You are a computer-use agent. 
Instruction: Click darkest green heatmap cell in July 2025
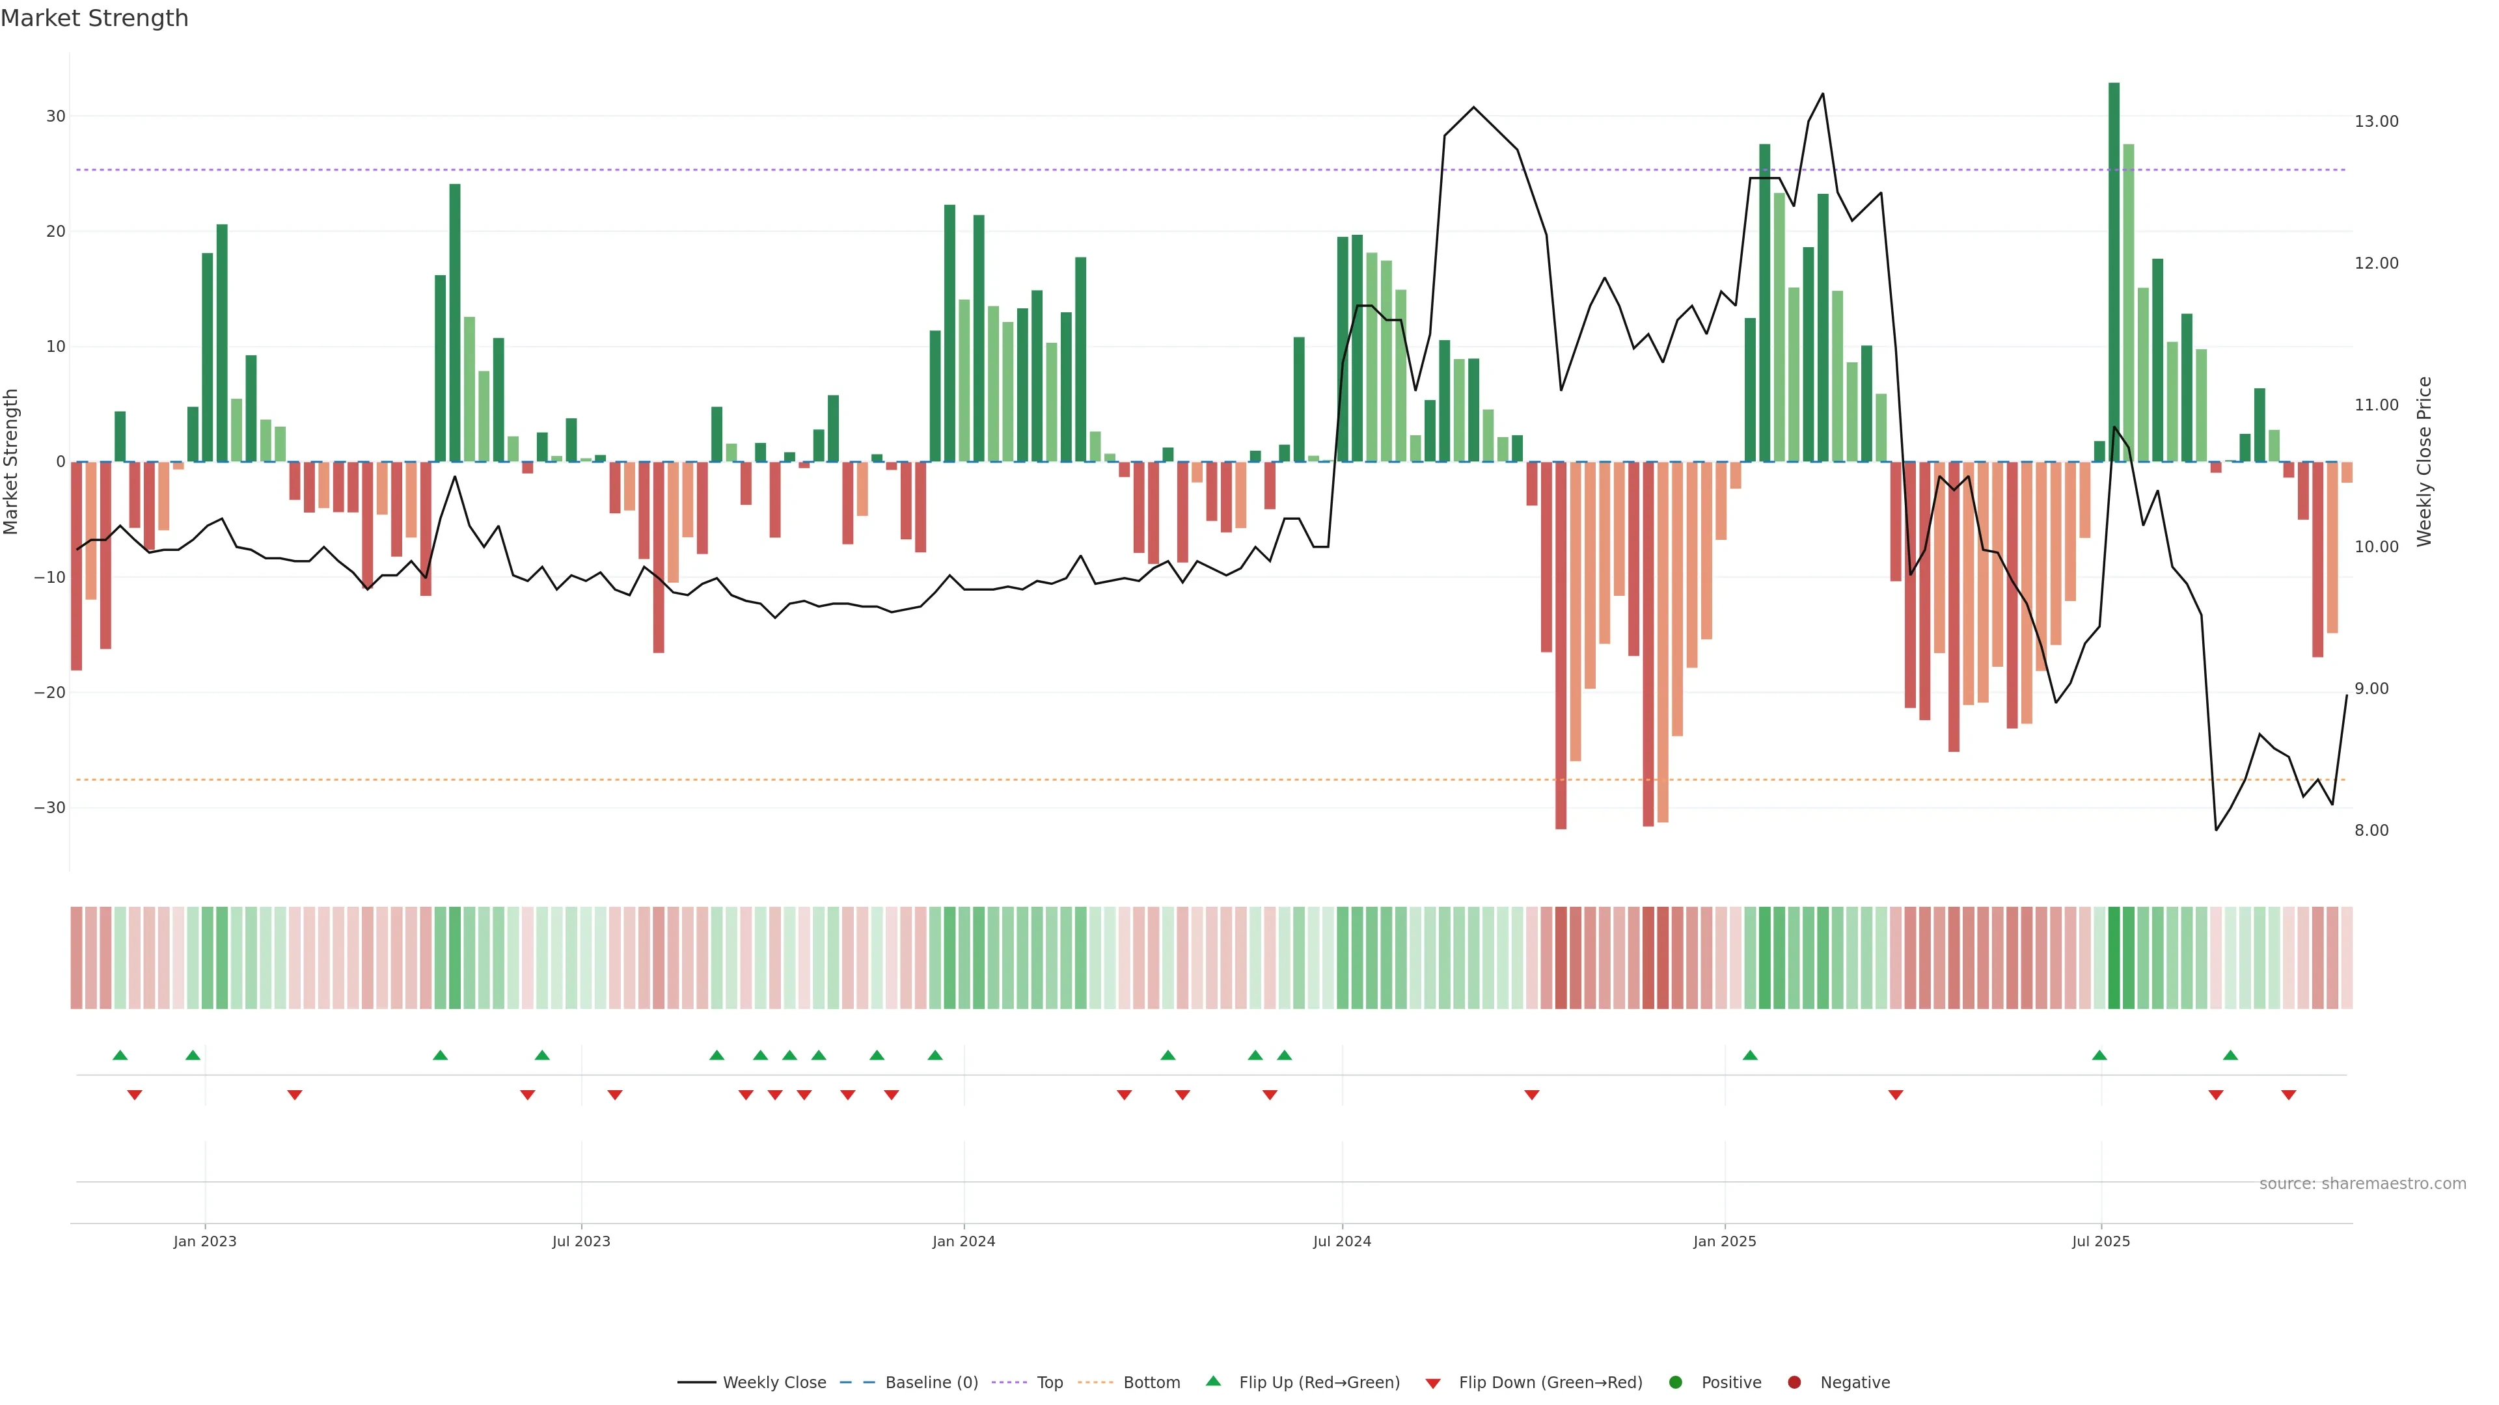(x=2114, y=958)
